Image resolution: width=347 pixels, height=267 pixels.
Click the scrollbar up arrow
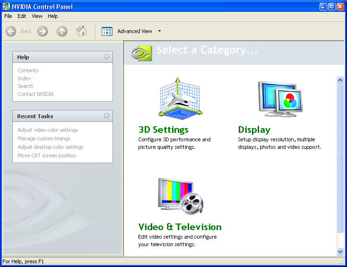pos(340,80)
